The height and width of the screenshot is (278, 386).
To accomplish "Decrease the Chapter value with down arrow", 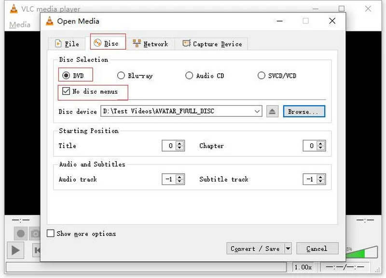I will click(321, 148).
